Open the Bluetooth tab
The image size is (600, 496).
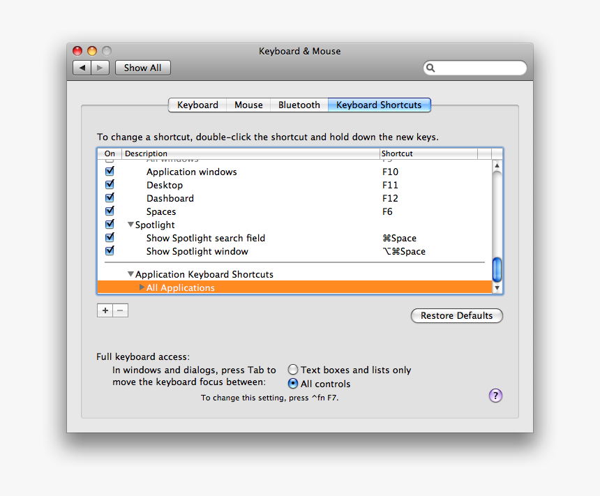coord(299,105)
